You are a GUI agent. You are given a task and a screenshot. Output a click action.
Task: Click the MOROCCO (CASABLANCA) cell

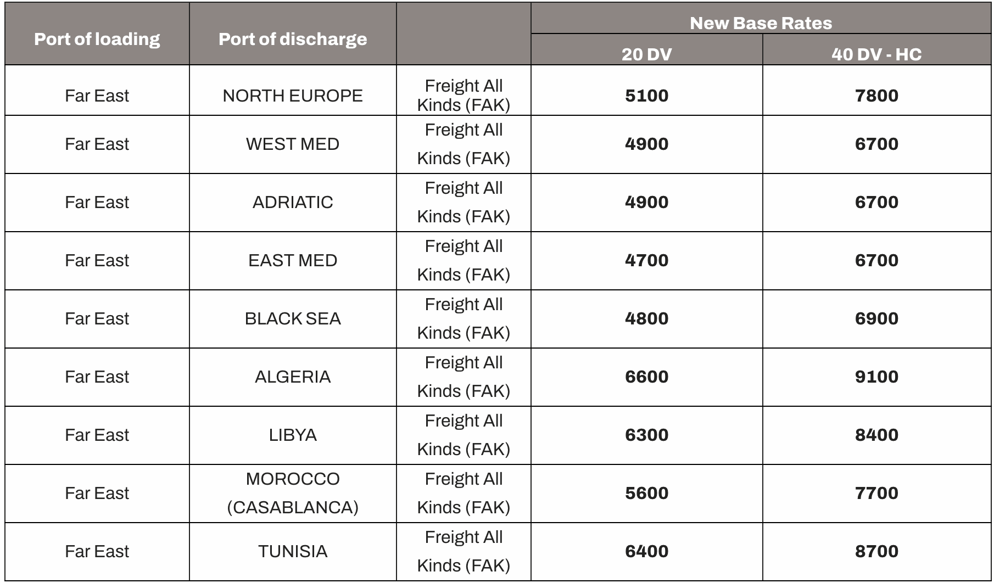click(293, 493)
